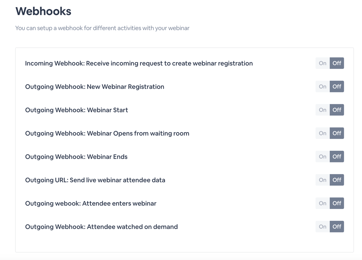Set New Webinar Registration webhook to Off
Viewport: 362px width, 260px height.
click(x=337, y=86)
